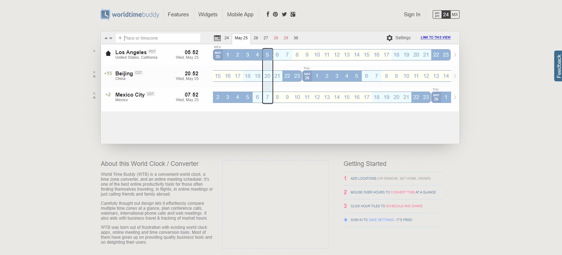This screenshot has width=562, height=255.
Task: Open the Widgets menu
Action: (x=208, y=15)
